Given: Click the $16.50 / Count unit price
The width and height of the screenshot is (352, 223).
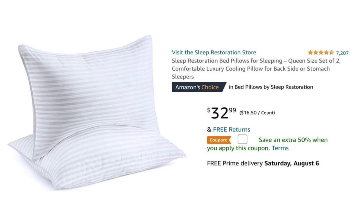Looking at the screenshot, I should click(257, 113).
